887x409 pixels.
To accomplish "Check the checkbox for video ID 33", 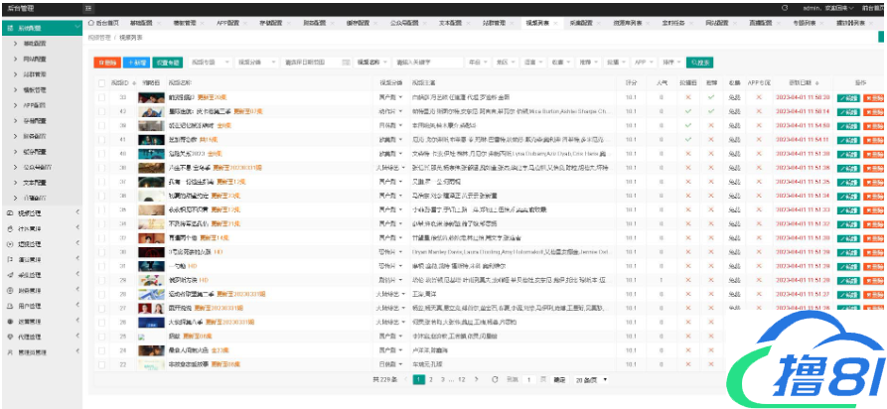I will coord(101,98).
